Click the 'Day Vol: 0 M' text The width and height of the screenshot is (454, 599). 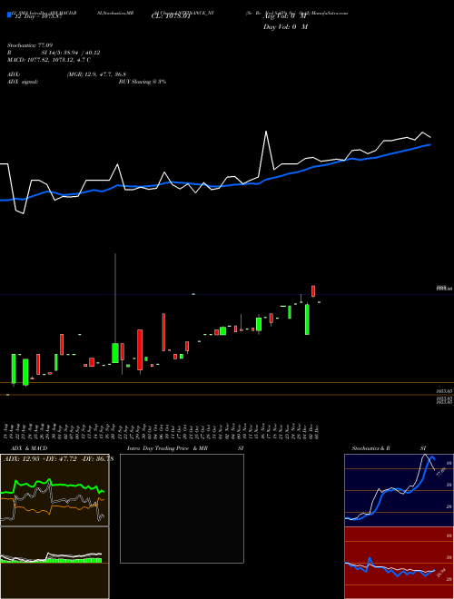click(x=285, y=26)
